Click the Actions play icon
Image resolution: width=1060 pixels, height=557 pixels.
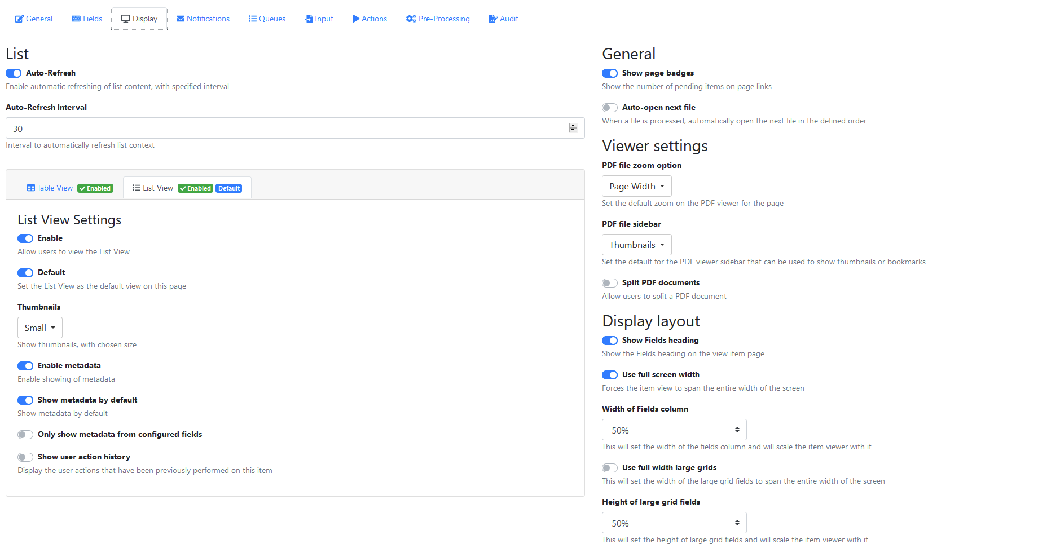[x=356, y=19]
